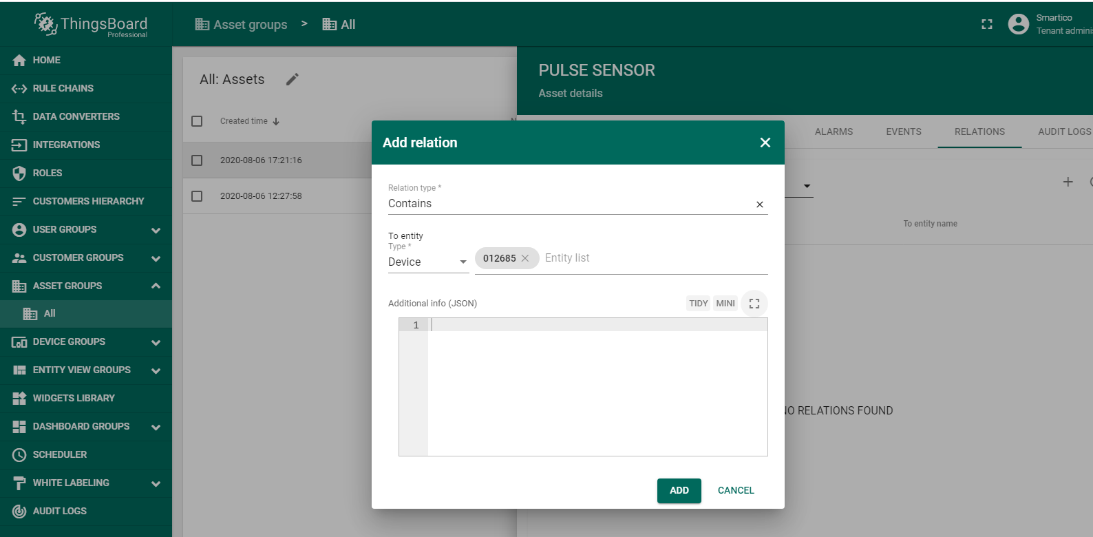The height and width of the screenshot is (537, 1093).
Task: Collapse the Asset Groups section
Action: pos(156,286)
